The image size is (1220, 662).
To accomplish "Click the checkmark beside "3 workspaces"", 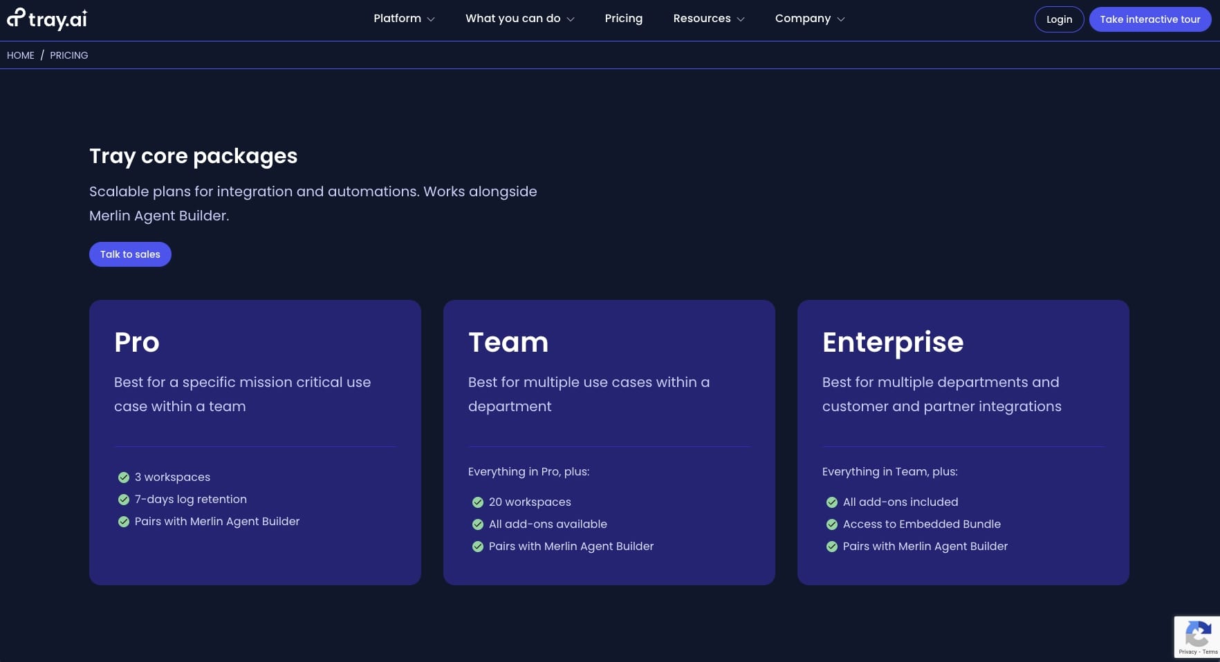I will 123,477.
